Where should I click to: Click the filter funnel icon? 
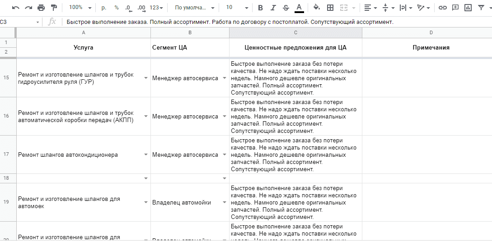click(481, 8)
